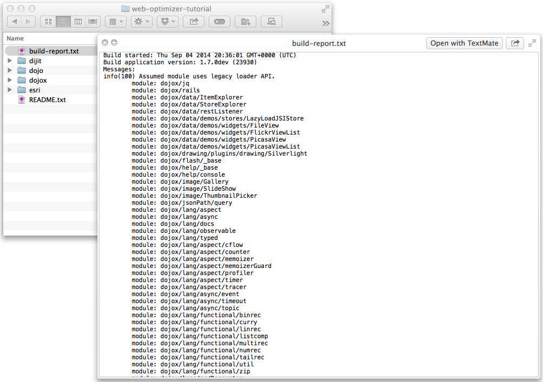
Task: Click the Edit Tags toolbar icon
Action: [x=220, y=22]
